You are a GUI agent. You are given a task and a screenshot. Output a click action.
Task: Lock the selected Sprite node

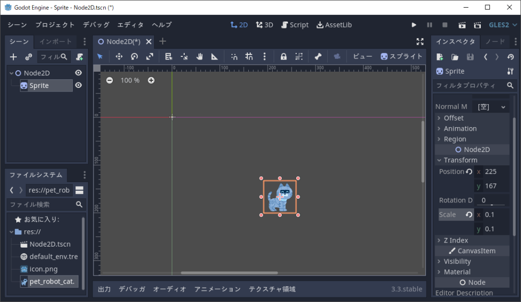pos(283,57)
